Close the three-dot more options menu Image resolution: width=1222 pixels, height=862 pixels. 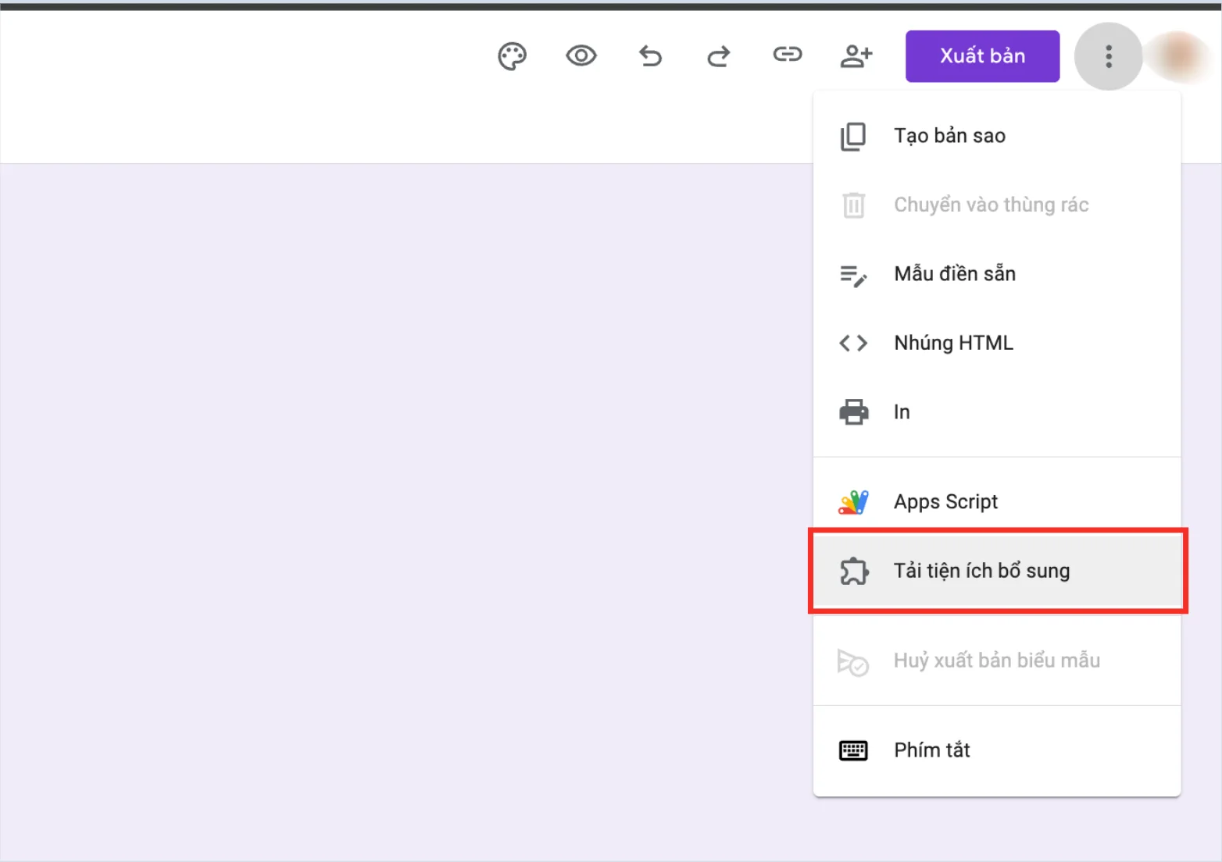pos(1108,56)
